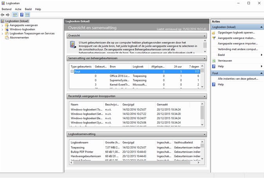Screen dimensions: 264x178
Task: Click the folder icon for Opgeslagen logboek openen
Action: (214, 33)
